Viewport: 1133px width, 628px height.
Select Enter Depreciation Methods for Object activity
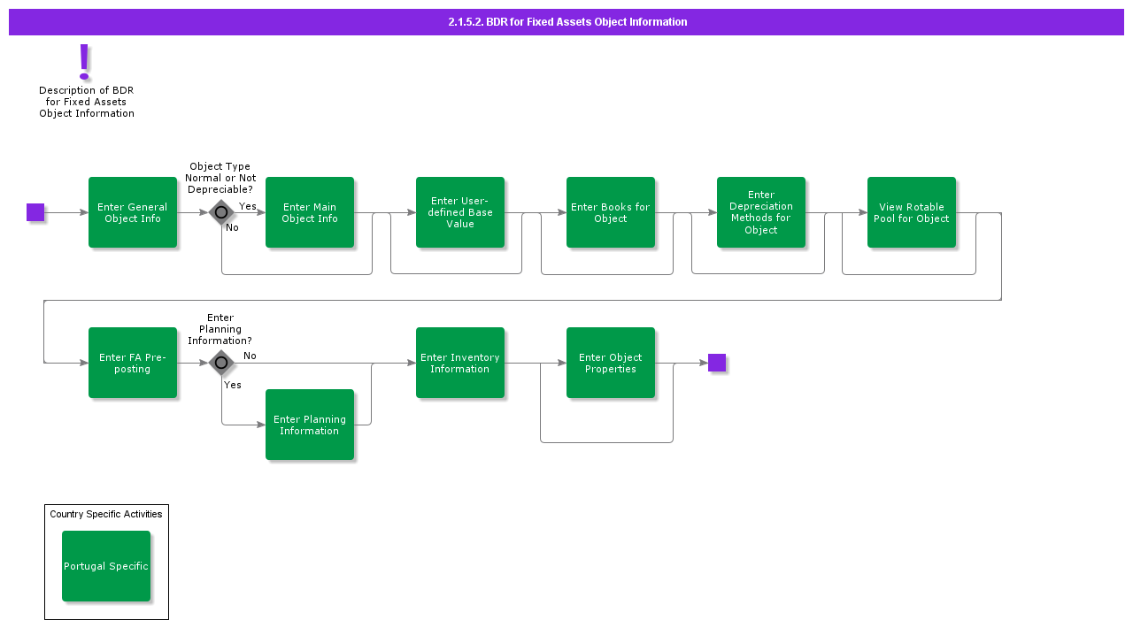pos(761,212)
